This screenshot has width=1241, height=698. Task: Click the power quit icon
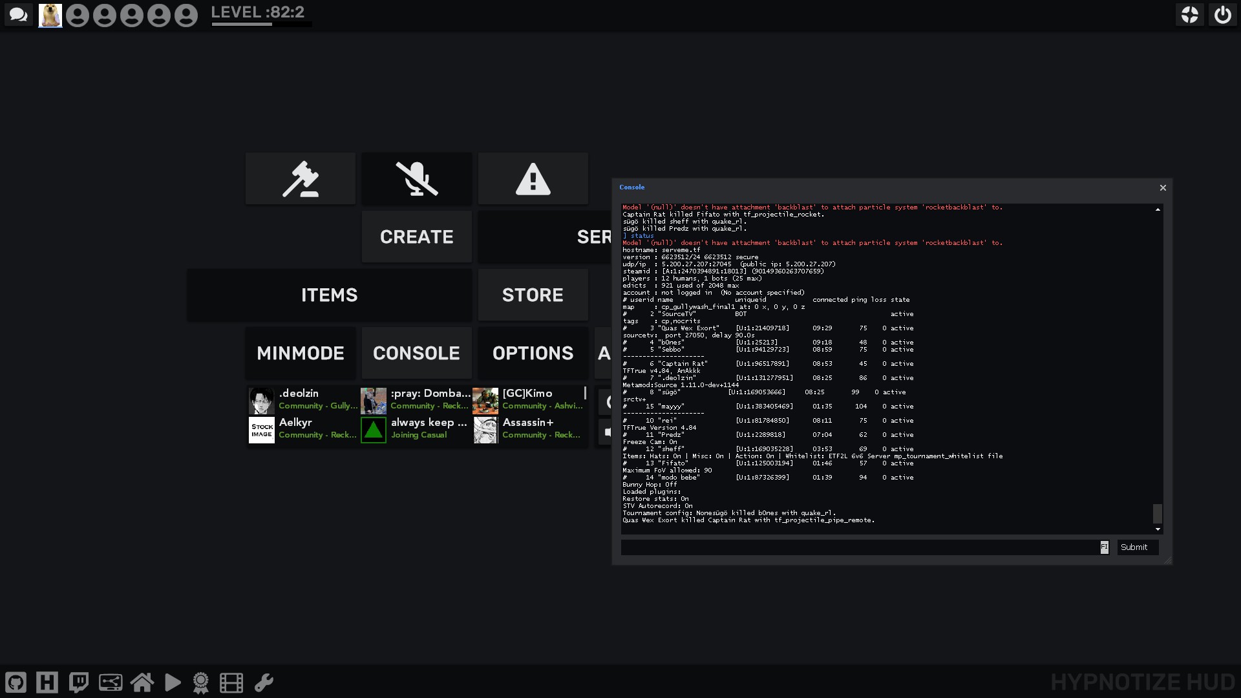click(x=1223, y=15)
